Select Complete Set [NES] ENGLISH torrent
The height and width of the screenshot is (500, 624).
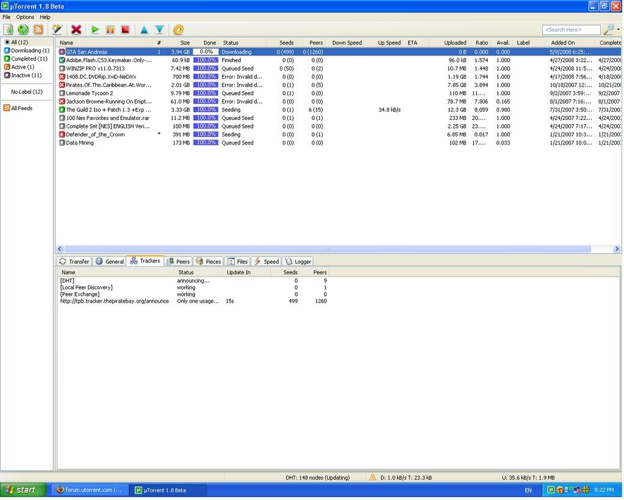[340, 127]
